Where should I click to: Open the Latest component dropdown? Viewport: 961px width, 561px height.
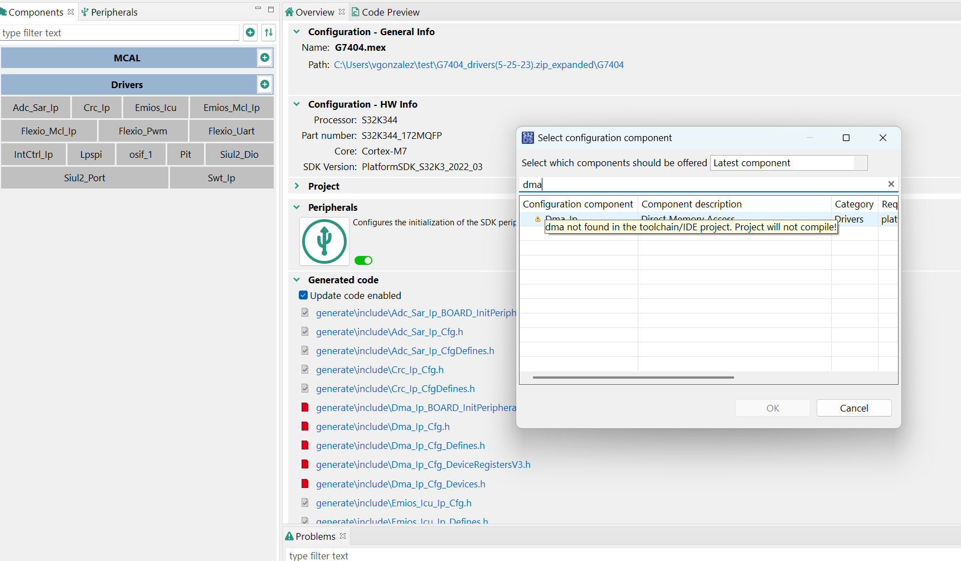tap(789, 163)
